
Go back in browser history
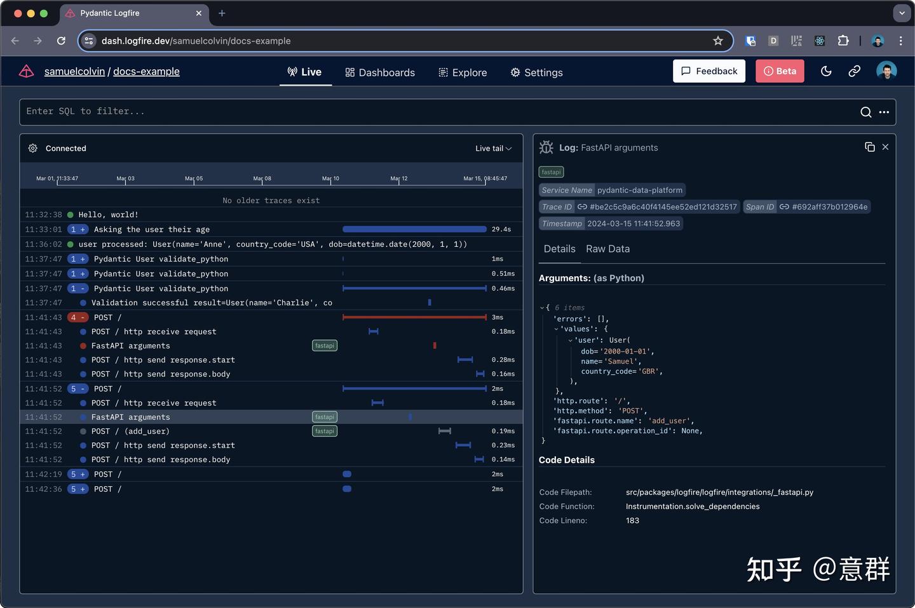click(x=15, y=41)
